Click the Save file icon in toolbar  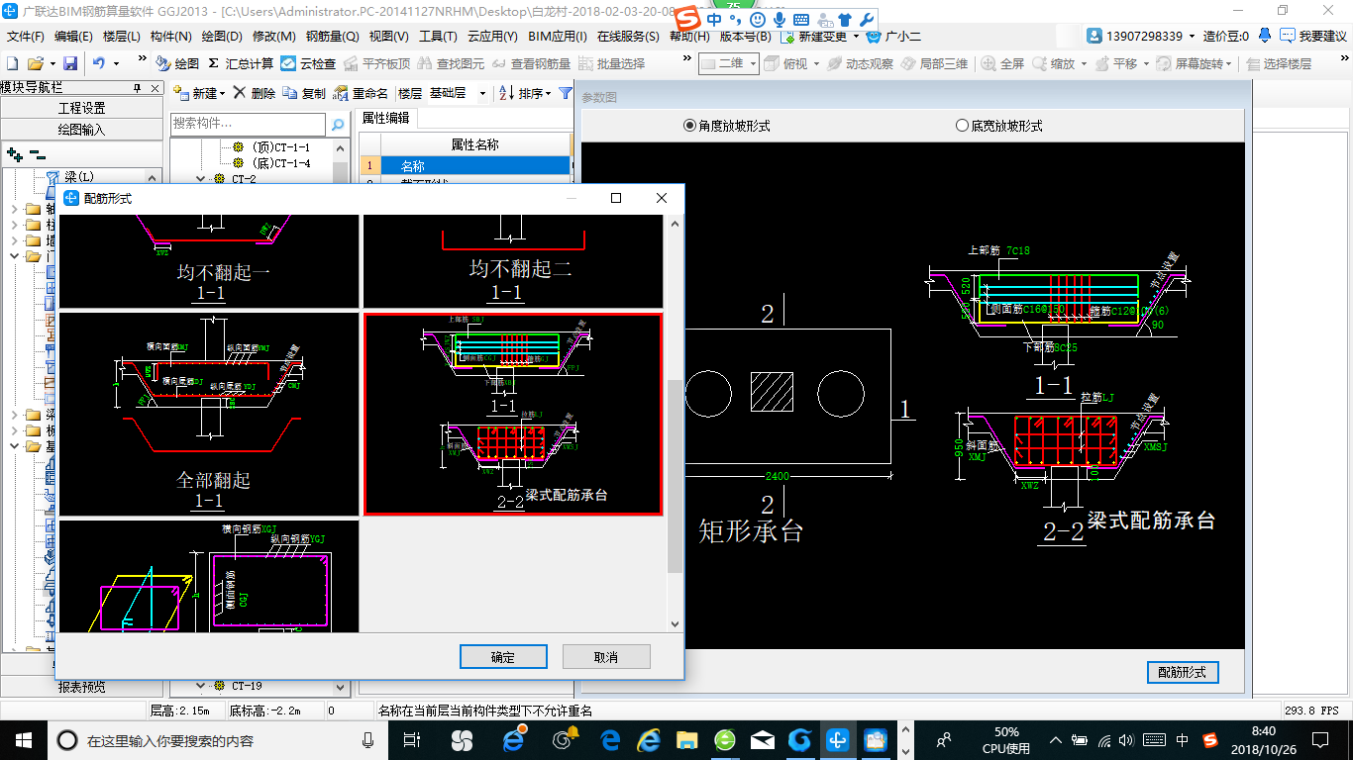coord(70,63)
